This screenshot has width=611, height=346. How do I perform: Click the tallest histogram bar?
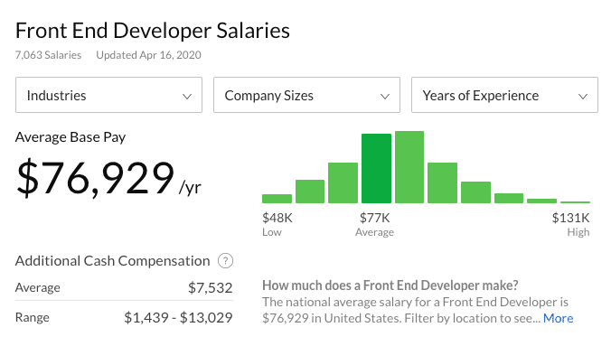point(409,167)
